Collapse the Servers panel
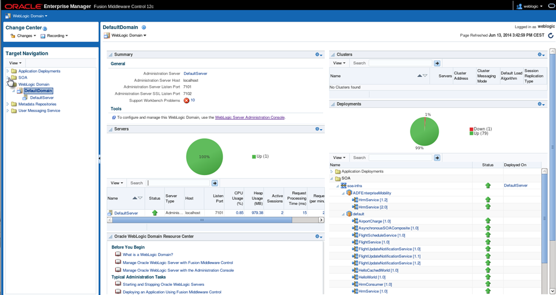This screenshot has width=556, height=295. pos(110,129)
